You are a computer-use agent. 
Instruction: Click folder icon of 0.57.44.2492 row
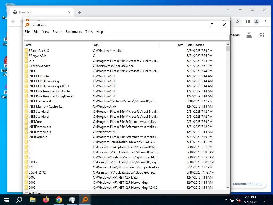point(26,172)
